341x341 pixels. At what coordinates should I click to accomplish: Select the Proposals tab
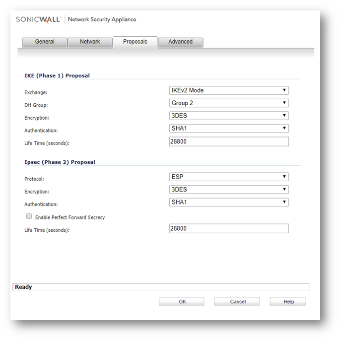[135, 42]
